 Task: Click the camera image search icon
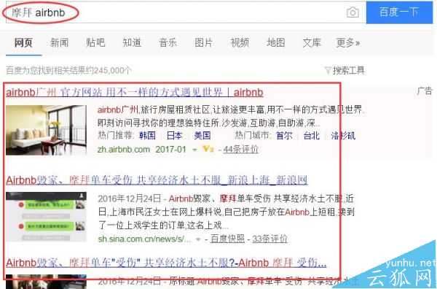[353, 12]
